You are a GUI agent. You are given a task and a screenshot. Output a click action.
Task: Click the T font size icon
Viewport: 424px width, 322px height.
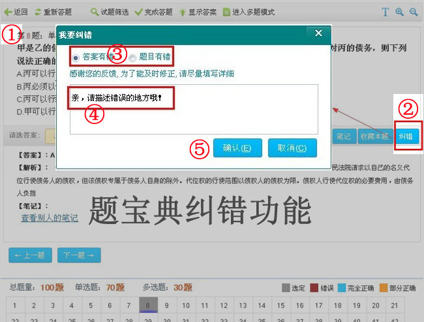click(386, 12)
